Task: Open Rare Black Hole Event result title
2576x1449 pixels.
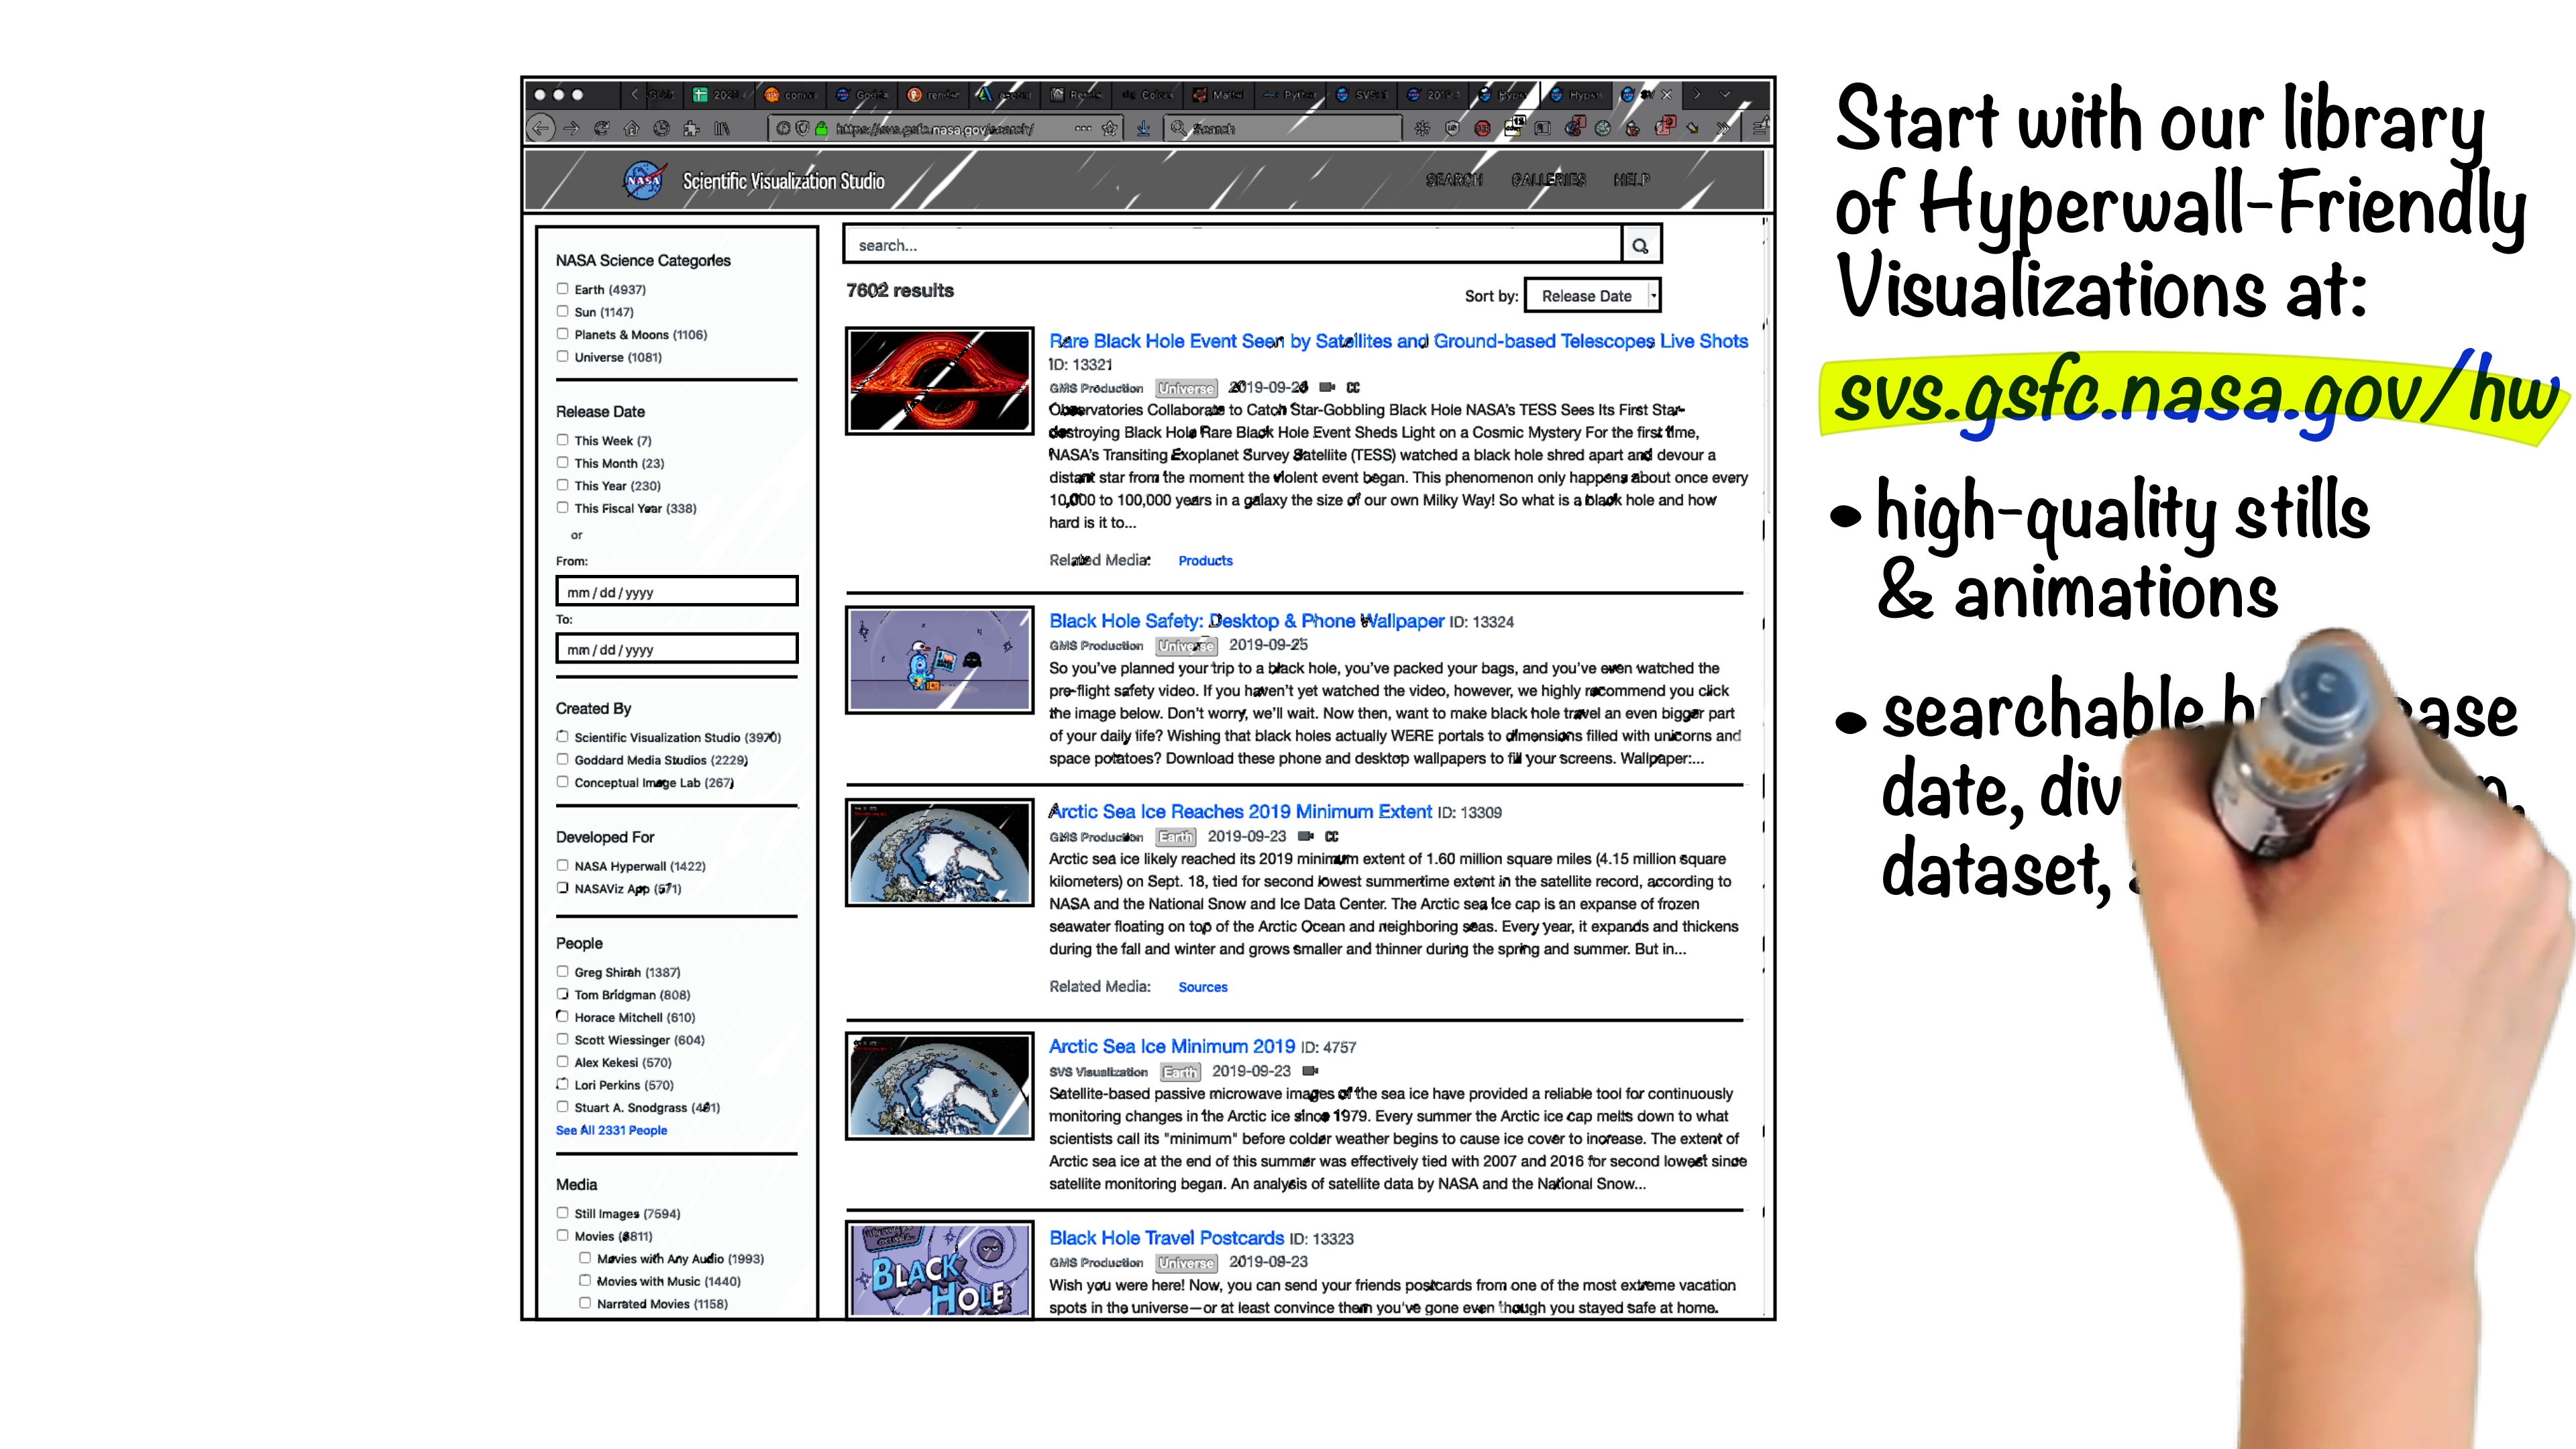Action: (x=1398, y=341)
